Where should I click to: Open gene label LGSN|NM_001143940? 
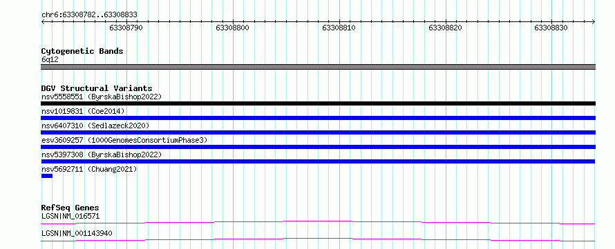(77, 234)
